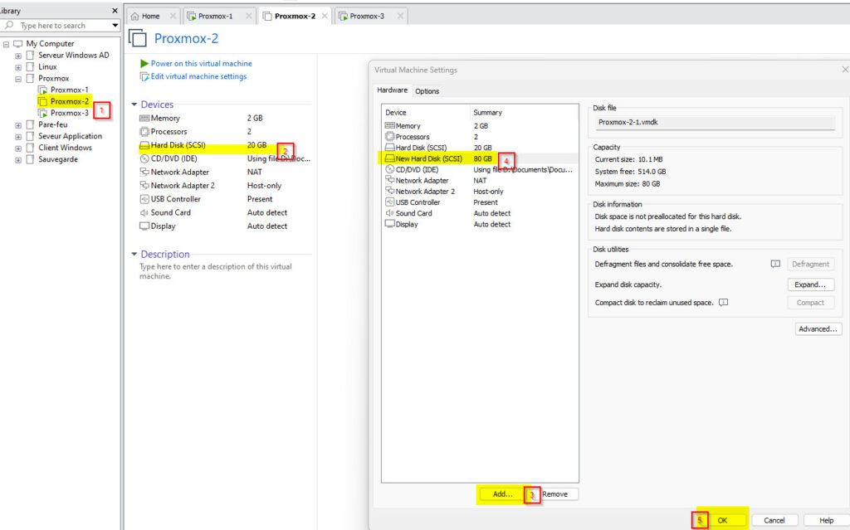The height and width of the screenshot is (530, 850).
Task: Click the Sound Card speaker icon in Devices
Action: click(144, 212)
